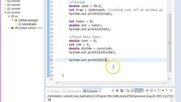This screenshot has width=181, height=102.
Task: Click 'double corn = 4;' on line 21
Action: pos(83,41)
